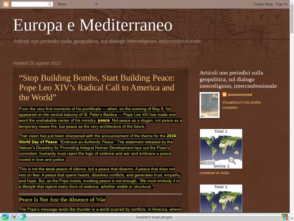
Task: Click the Blogger icon beside assoeuromed
Action: point(225,94)
